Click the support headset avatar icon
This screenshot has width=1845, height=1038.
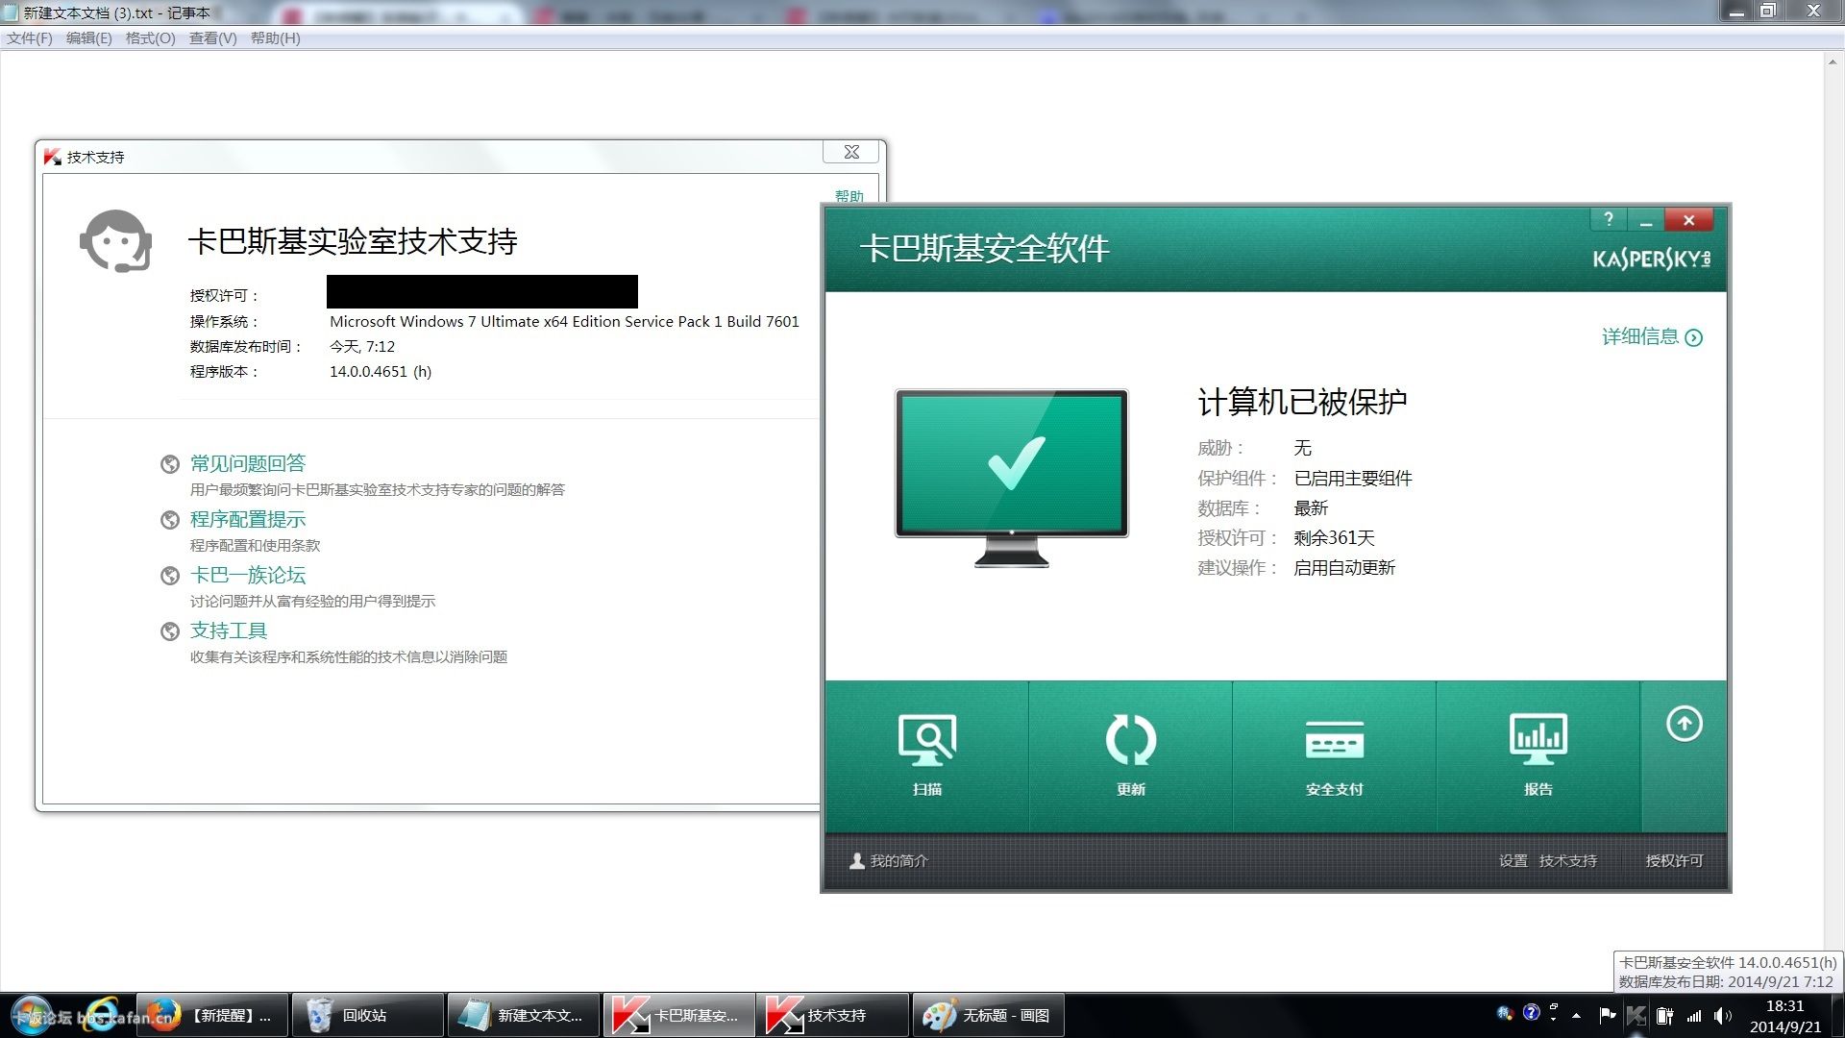coord(115,241)
